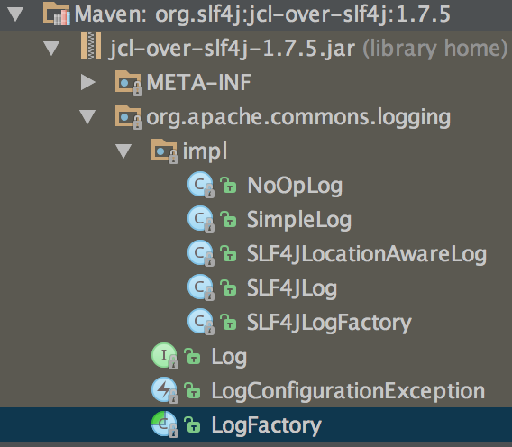This screenshot has height=447, width=512.
Task: Click the green lock icon beside LogConfigurationException
Action: [x=192, y=390]
